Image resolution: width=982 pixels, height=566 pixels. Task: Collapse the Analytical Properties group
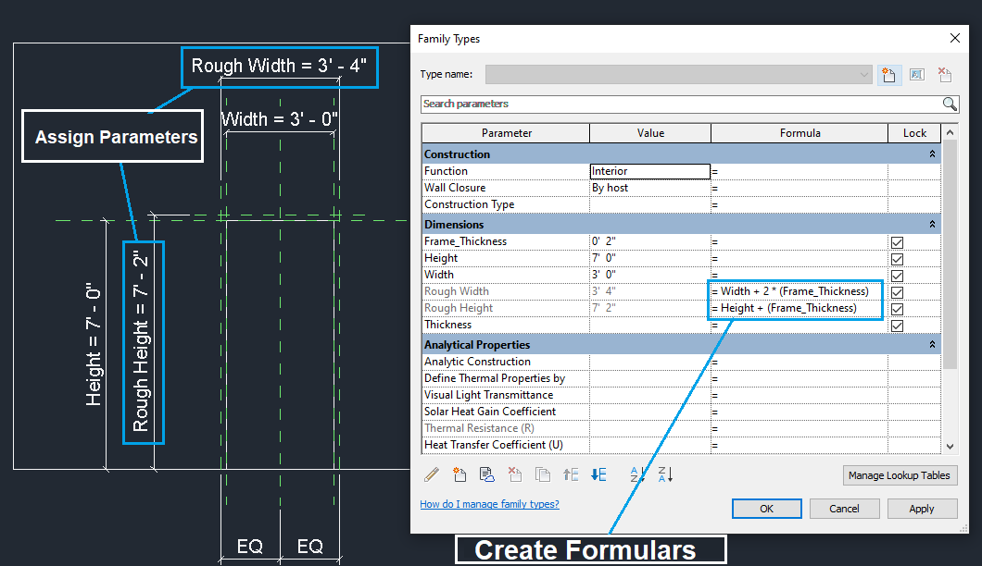click(932, 345)
